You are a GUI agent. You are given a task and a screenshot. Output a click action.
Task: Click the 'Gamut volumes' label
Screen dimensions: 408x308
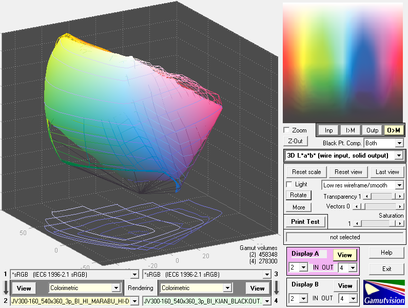[x=258, y=248]
